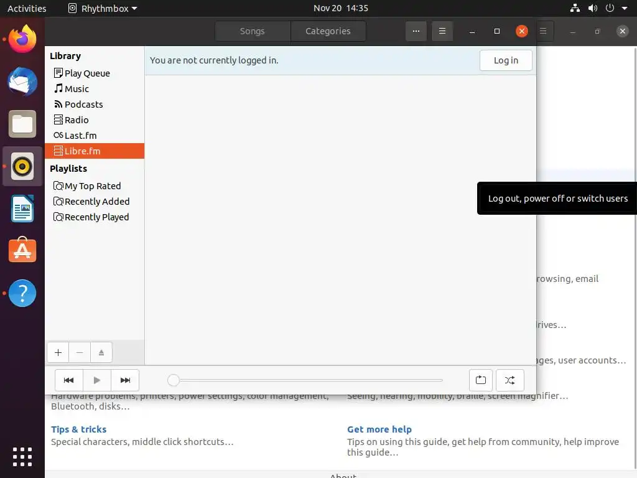Open Play Queue in the Library sidebar
Screen dimensions: 637x478
[x=95, y=73]
